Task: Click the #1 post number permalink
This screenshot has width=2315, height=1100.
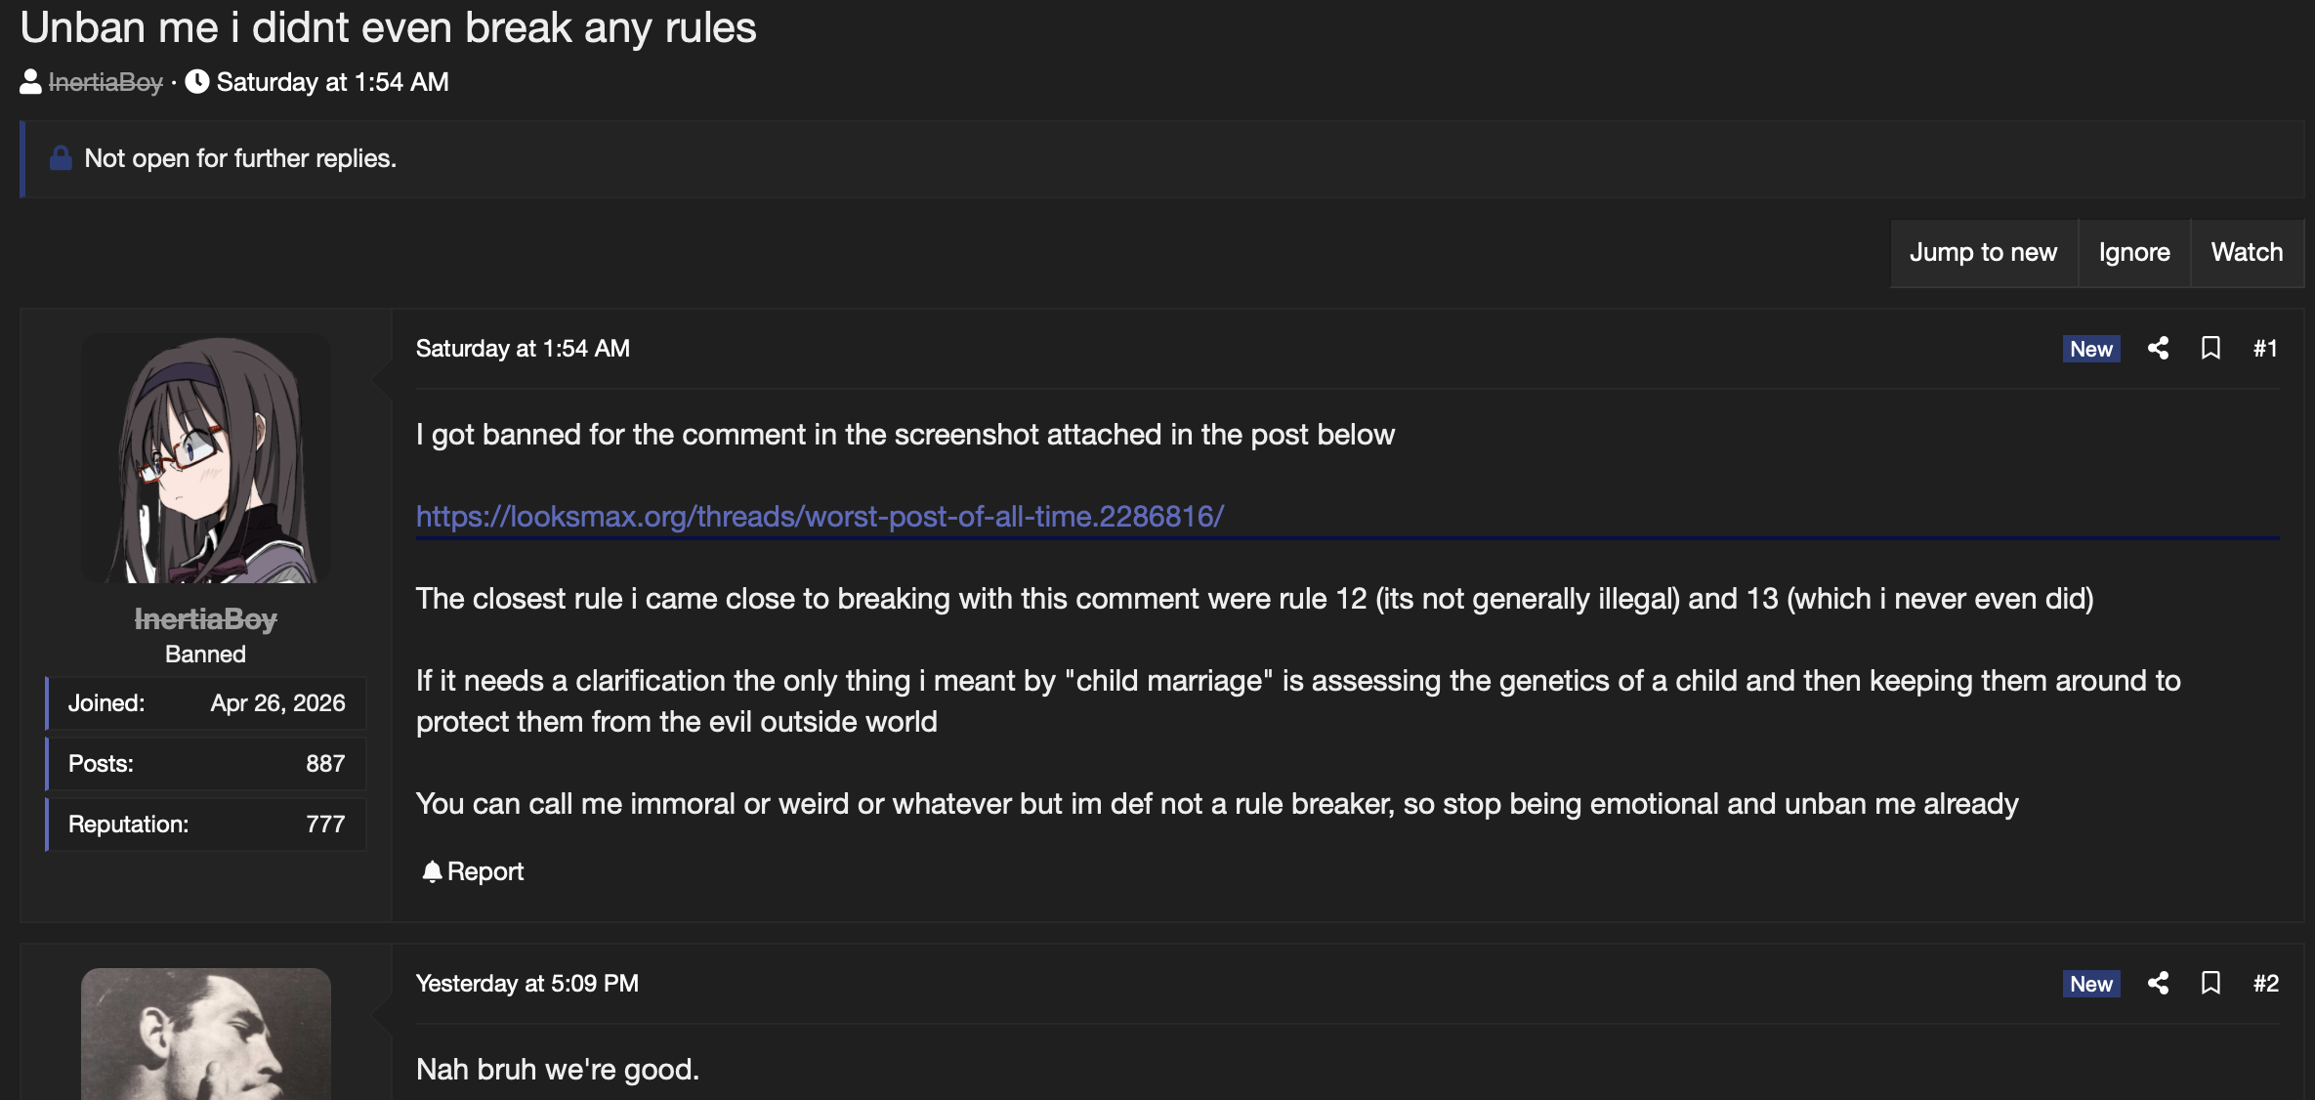Action: (x=2265, y=349)
